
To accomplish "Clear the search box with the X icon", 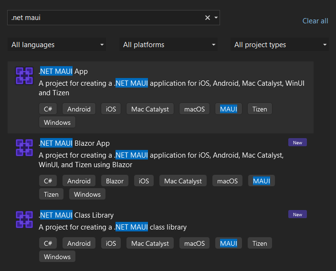I will point(208,18).
